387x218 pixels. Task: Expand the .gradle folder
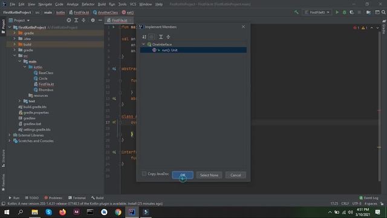point(15,33)
